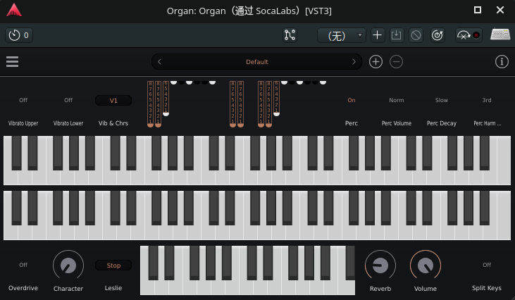This screenshot has width=515, height=300.
Task: Add a new preset with the circled plus
Action: (x=376, y=62)
